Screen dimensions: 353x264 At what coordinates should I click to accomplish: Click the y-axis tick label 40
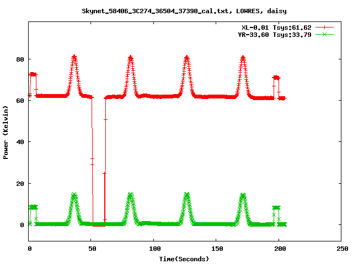pyautogui.click(x=20, y=142)
